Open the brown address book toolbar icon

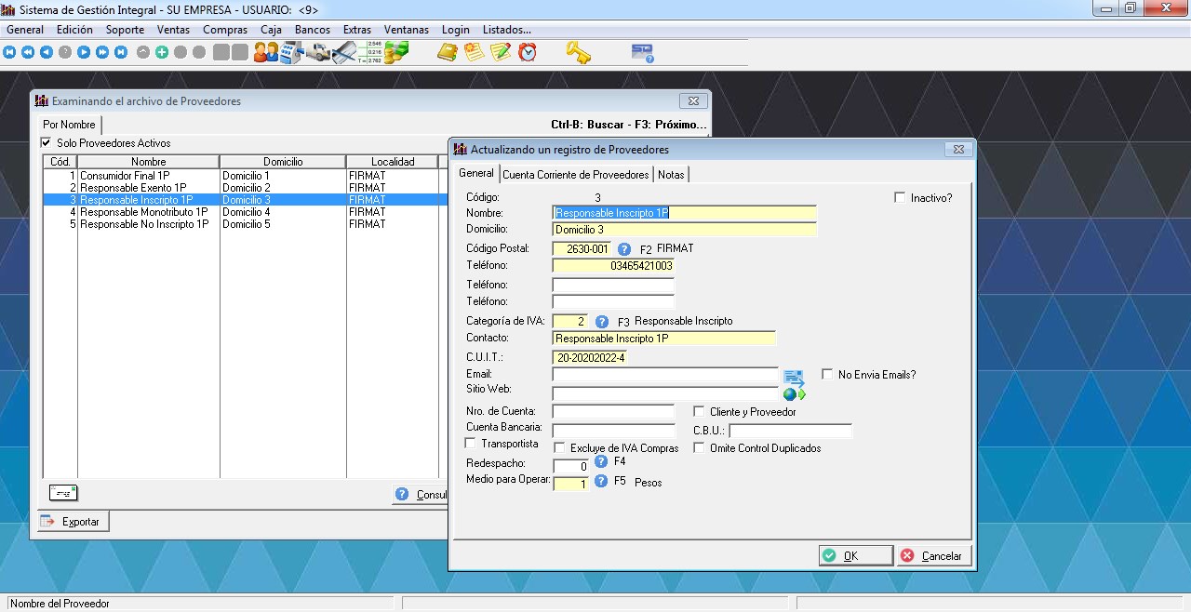448,53
